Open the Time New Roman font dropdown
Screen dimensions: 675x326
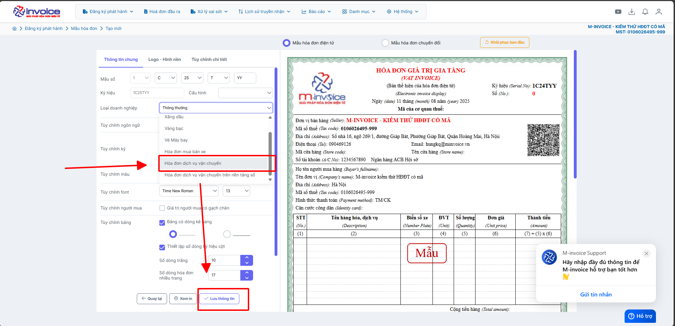coord(189,191)
